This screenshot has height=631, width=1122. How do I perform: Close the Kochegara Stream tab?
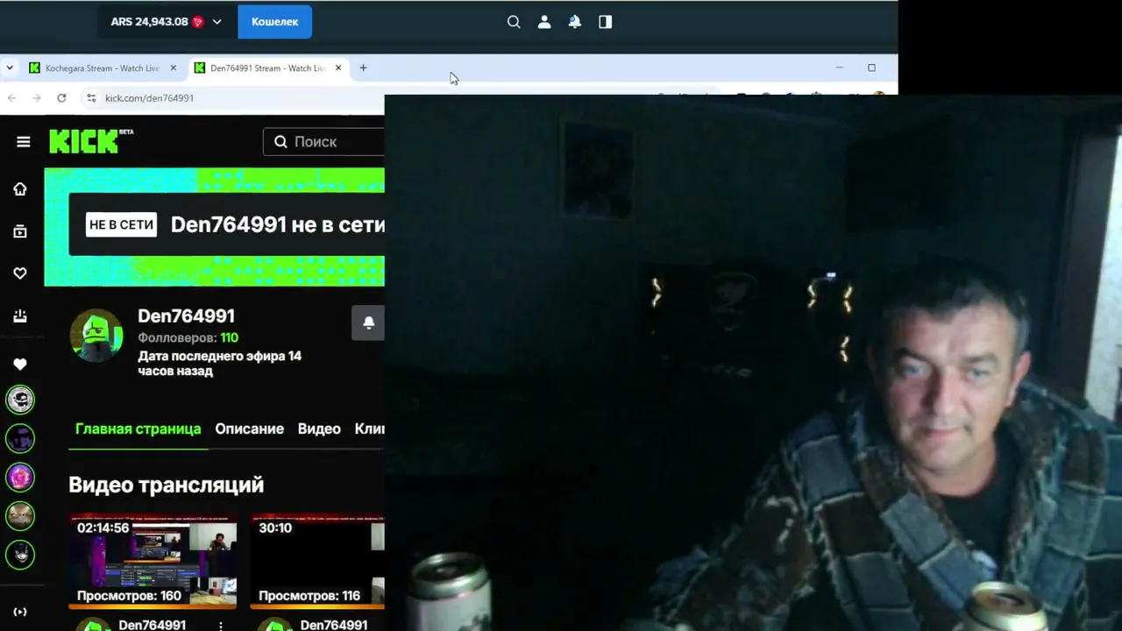pos(173,68)
